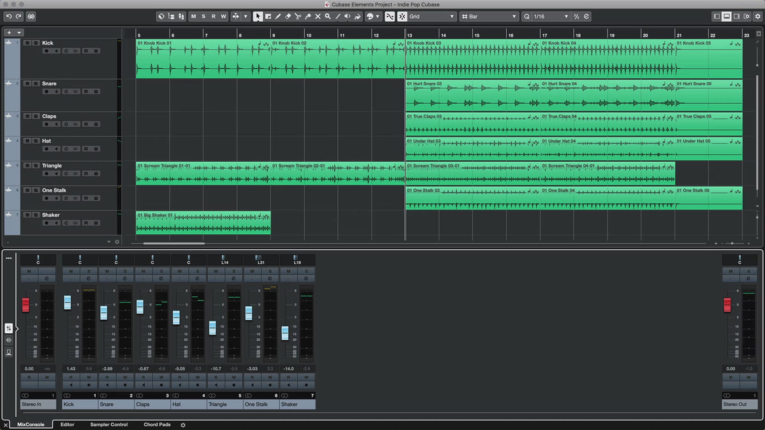
Task: Mute the Kick track in track list
Action: [27, 43]
